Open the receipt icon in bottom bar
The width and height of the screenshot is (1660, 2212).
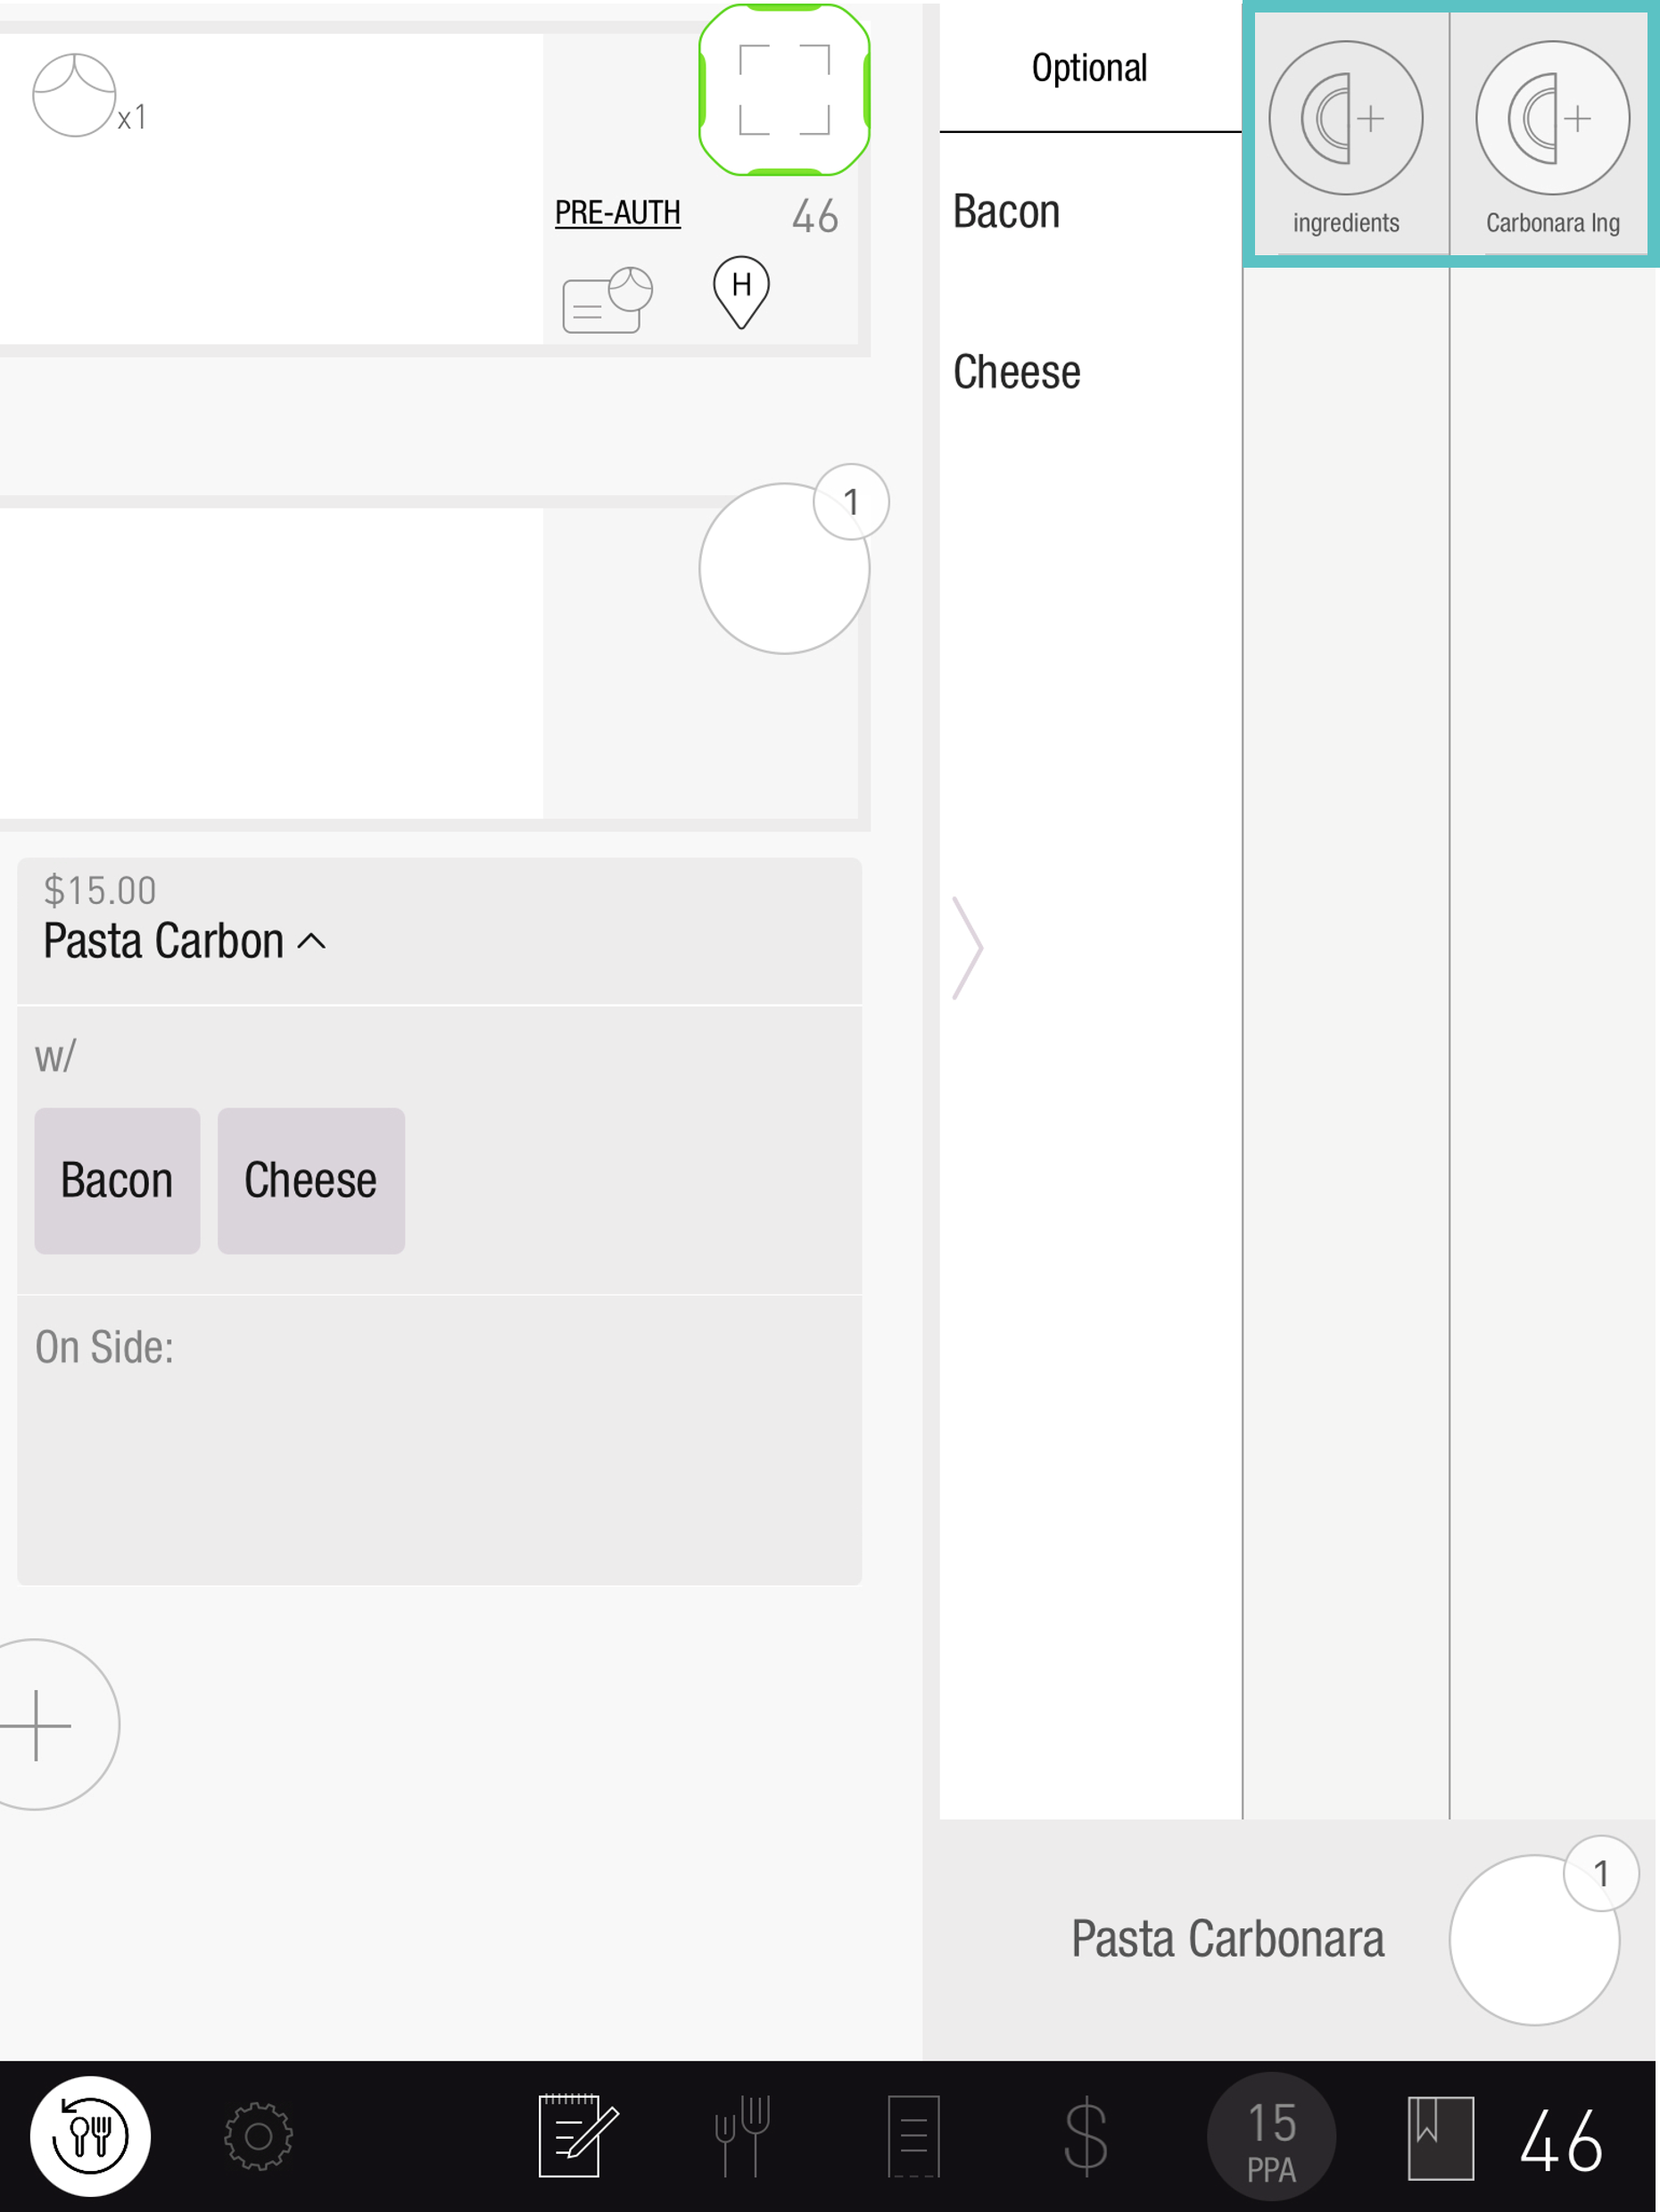pyautogui.click(x=913, y=2136)
